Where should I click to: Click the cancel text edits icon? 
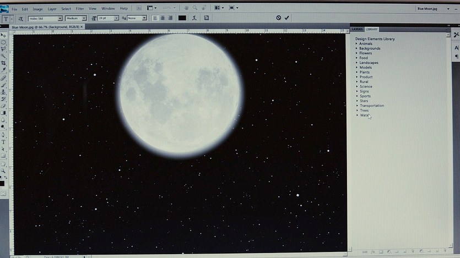[x=279, y=18]
